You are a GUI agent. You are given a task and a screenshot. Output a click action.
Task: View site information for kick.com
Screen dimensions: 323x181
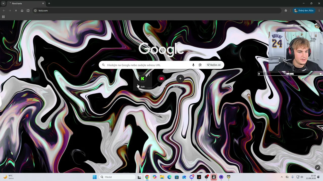click(x=35, y=11)
